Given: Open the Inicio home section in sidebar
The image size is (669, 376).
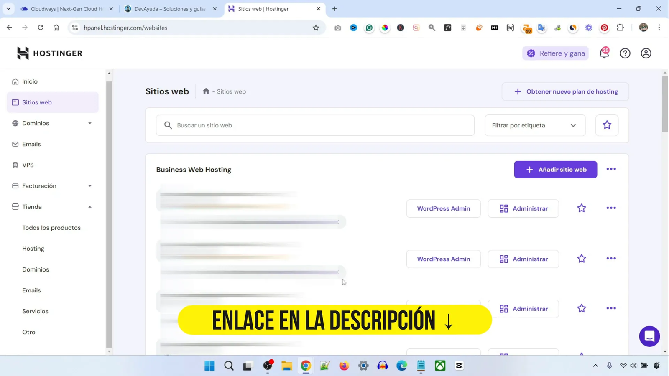Looking at the screenshot, I should click(30, 81).
